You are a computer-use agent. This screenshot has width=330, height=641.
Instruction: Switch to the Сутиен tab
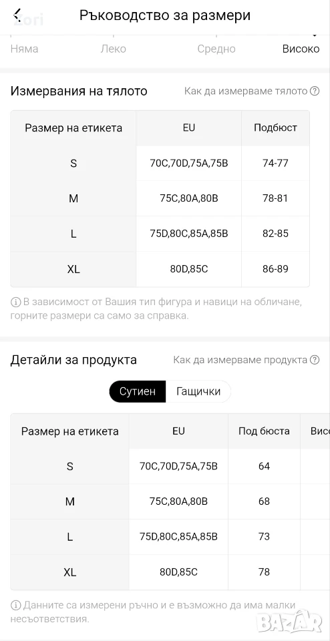click(x=138, y=391)
